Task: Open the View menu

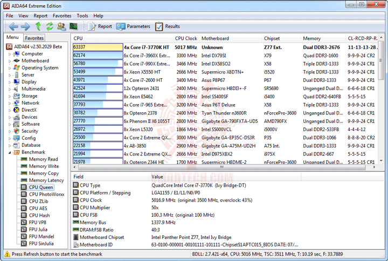Action: point(23,16)
